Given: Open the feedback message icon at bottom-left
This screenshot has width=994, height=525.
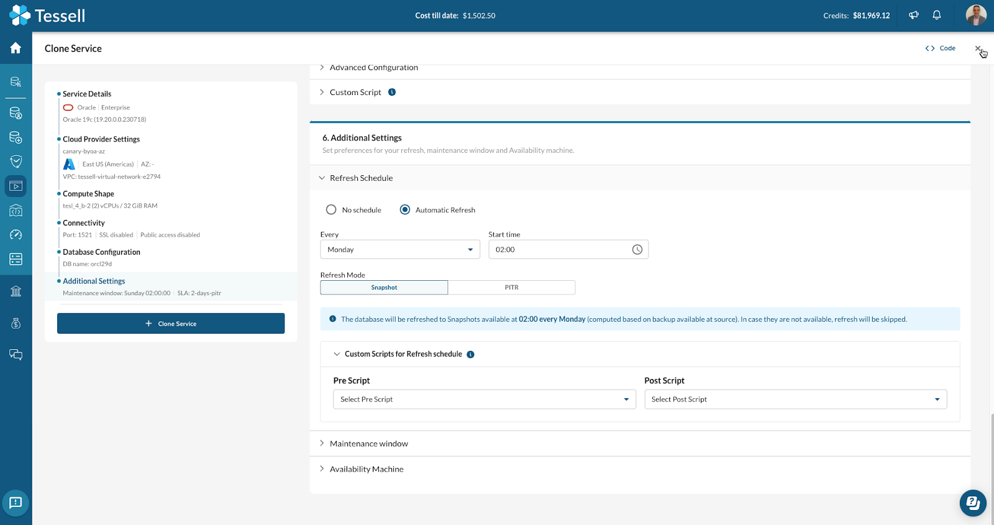Looking at the screenshot, I should pyautogui.click(x=16, y=502).
